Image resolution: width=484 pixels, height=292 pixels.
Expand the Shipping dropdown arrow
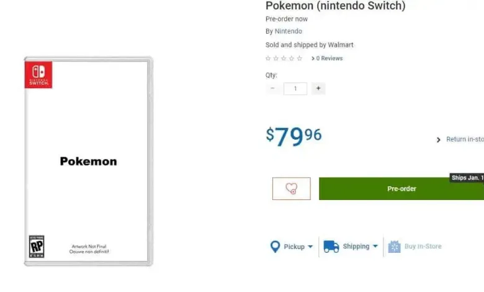[x=375, y=247]
